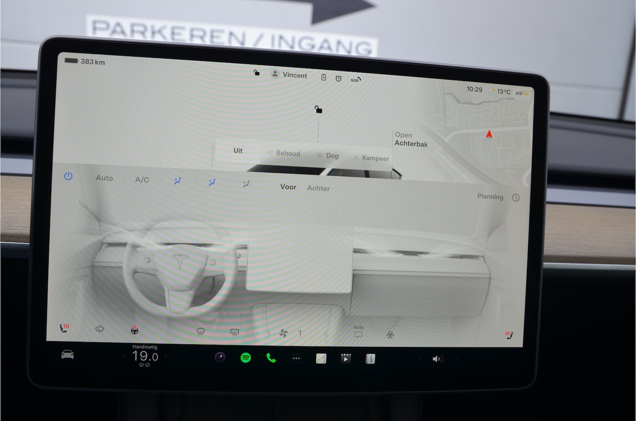Open the Theater video app
The height and width of the screenshot is (421, 636).
tap(346, 359)
